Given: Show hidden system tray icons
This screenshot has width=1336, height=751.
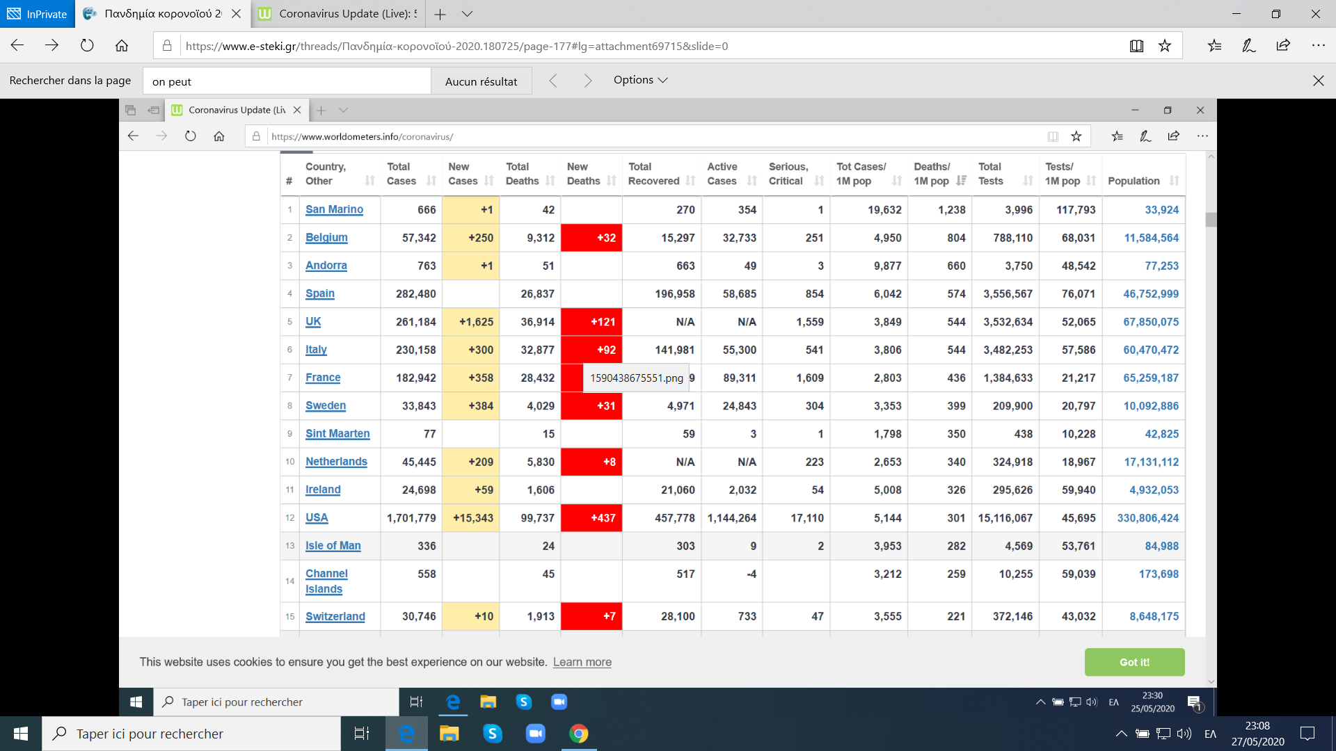Looking at the screenshot, I should pos(1121,734).
